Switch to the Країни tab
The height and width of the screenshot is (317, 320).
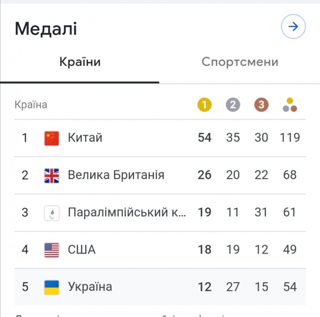(x=80, y=62)
